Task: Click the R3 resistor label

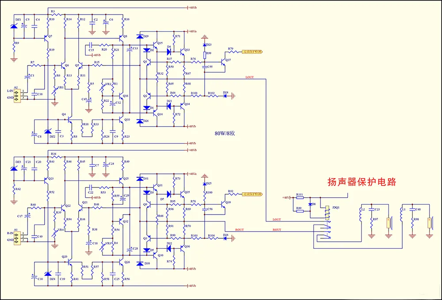Action: coord(53,11)
